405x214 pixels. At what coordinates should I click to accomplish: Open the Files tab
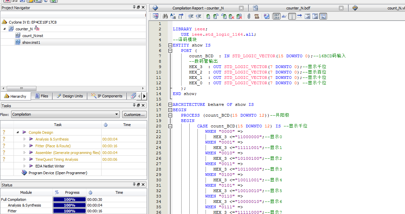coord(42,96)
